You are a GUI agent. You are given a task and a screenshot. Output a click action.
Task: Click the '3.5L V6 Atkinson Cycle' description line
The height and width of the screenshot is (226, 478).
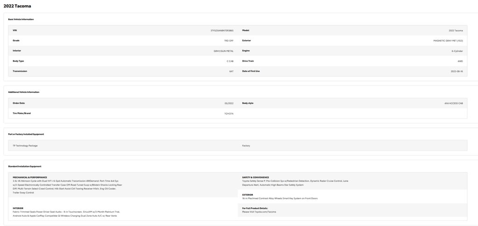point(65,181)
